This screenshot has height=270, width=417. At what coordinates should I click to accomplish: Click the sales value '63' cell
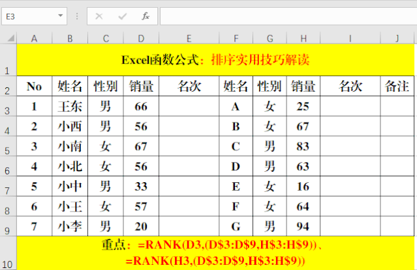(x=303, y=167)
